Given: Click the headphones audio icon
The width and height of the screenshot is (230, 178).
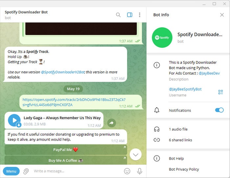Looking at the screenshot, I should [157, 129].
